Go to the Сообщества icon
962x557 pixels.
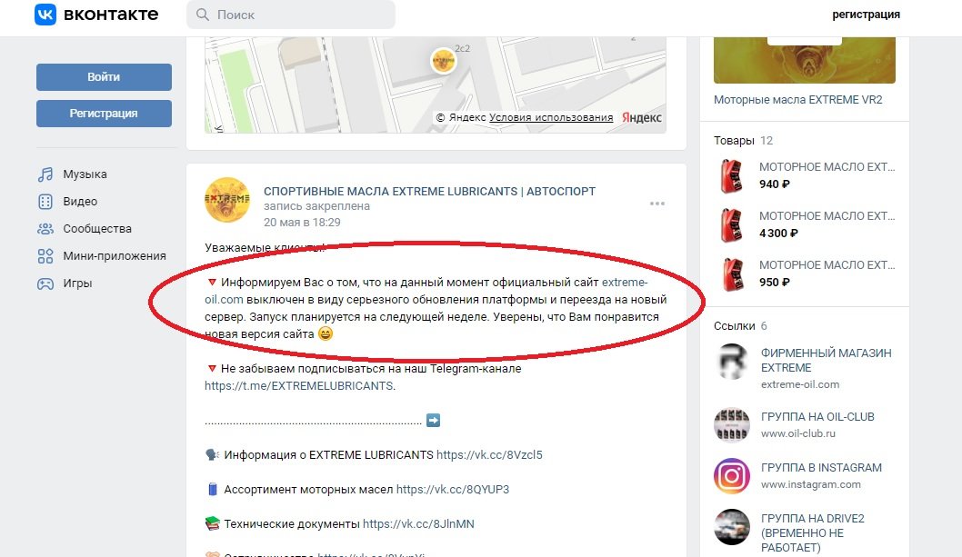pos(45,229)
